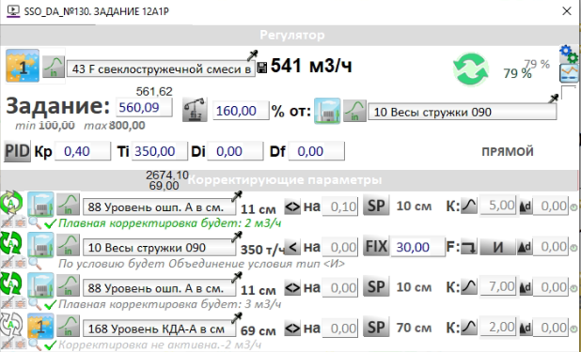Open the blue-green gears settings icon
The width and height of the screenshot is (581, 352).
(569, 54)
